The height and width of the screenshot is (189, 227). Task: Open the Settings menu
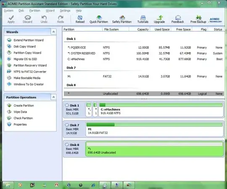65,10
